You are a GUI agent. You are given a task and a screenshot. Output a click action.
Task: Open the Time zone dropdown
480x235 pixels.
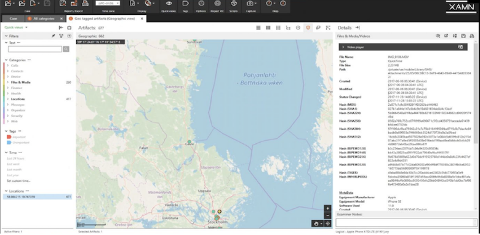coord(108,3)
